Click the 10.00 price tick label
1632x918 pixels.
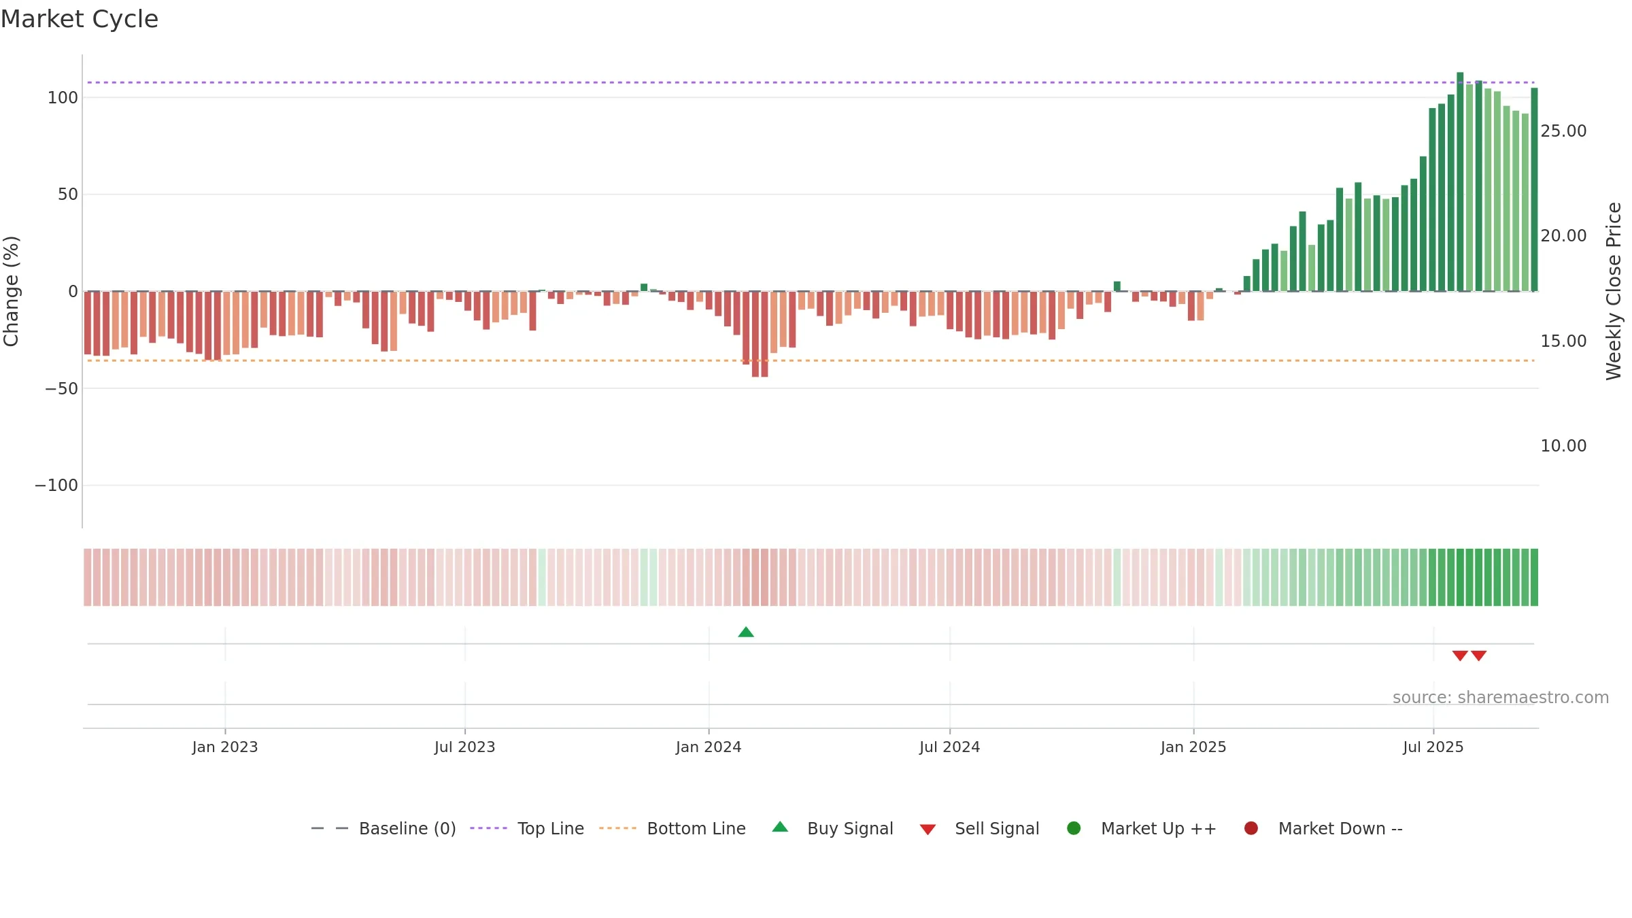pyautogui.click(x=1563, y=446)
